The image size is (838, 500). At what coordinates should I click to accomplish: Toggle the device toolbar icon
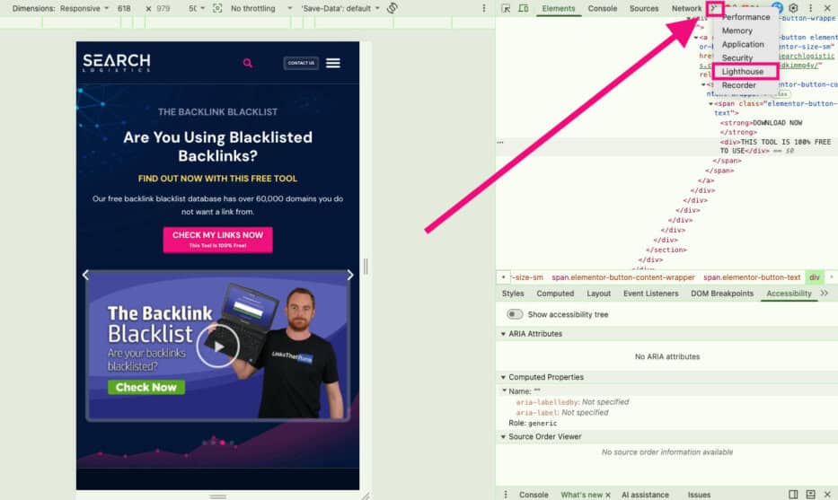point(524,9)
